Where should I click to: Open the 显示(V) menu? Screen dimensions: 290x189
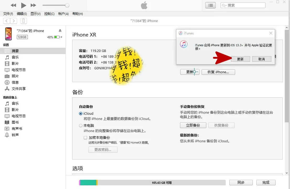pos(35,14)
